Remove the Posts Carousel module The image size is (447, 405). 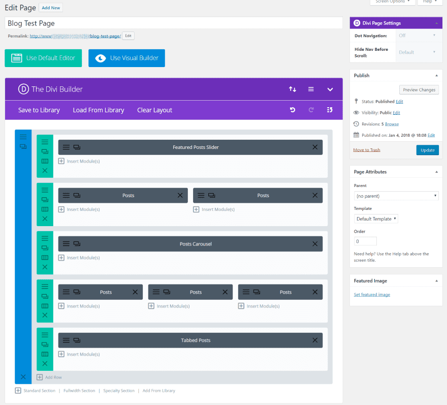click(315, 244)
